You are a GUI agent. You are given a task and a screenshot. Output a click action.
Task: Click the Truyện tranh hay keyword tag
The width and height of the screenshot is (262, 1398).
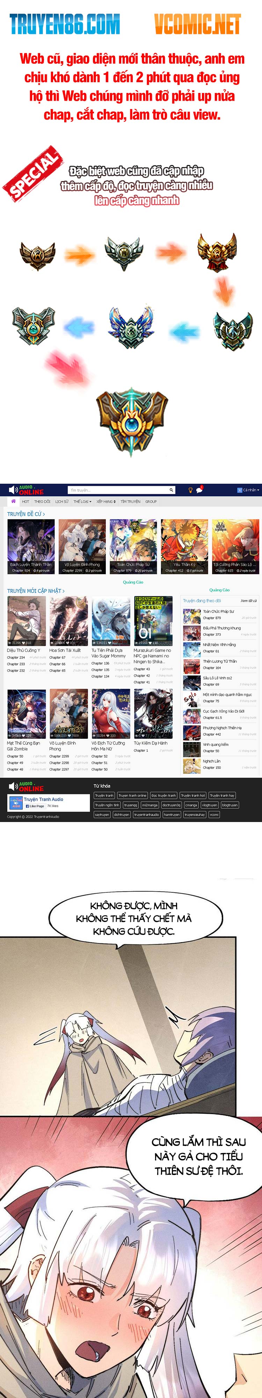pos(223,795)
